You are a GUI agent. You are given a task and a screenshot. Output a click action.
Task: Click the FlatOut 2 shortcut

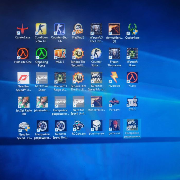coord(78,29)
